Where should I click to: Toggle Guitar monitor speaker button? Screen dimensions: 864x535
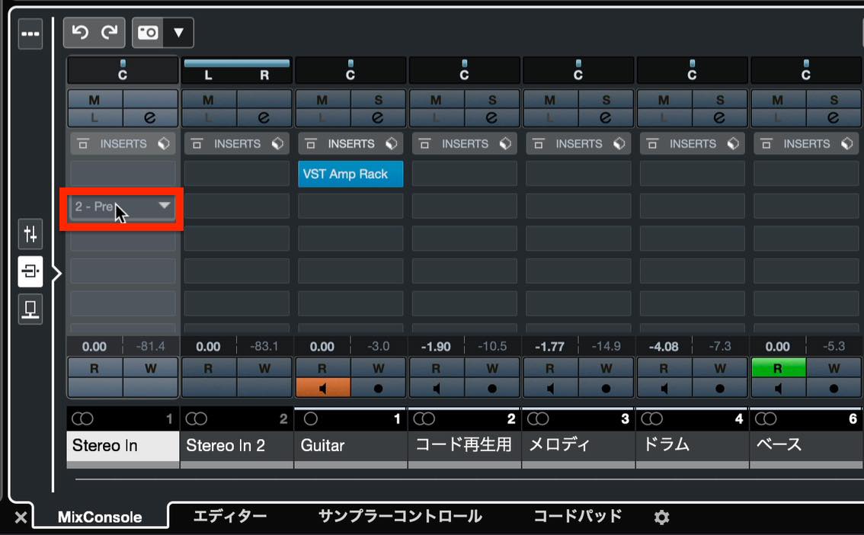pyautogui.click(x=323, y=388)
